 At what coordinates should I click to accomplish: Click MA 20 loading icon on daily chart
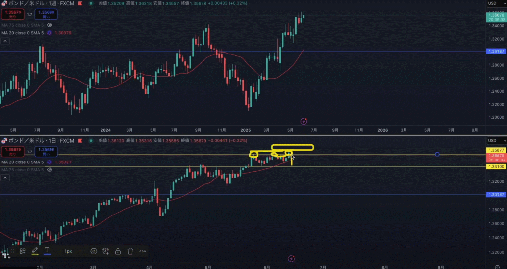pyautogui.click(x=50, y=162)
